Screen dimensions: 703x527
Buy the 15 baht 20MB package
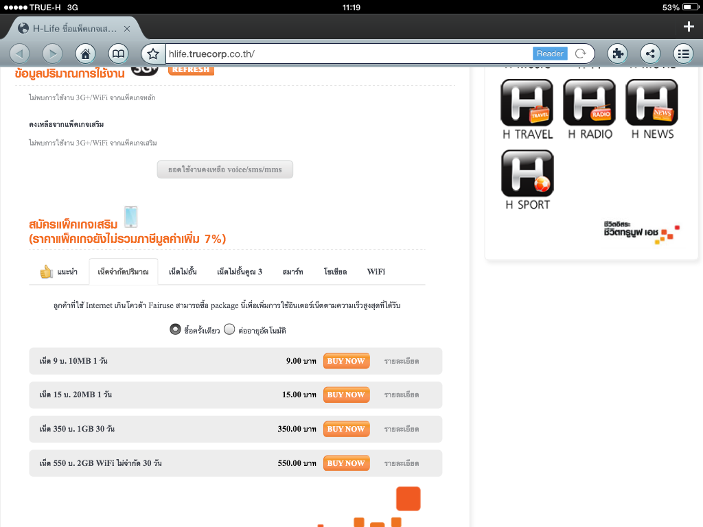tap(346, 395)
